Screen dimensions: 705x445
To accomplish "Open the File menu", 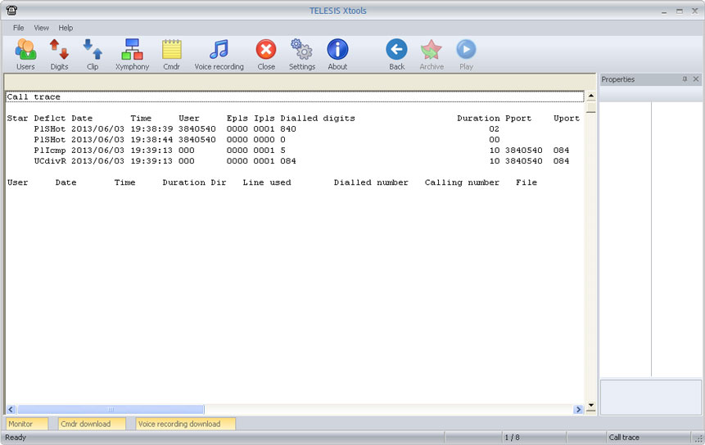I will [x=18, y=28].
